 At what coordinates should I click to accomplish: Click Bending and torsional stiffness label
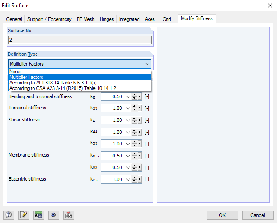40,96
